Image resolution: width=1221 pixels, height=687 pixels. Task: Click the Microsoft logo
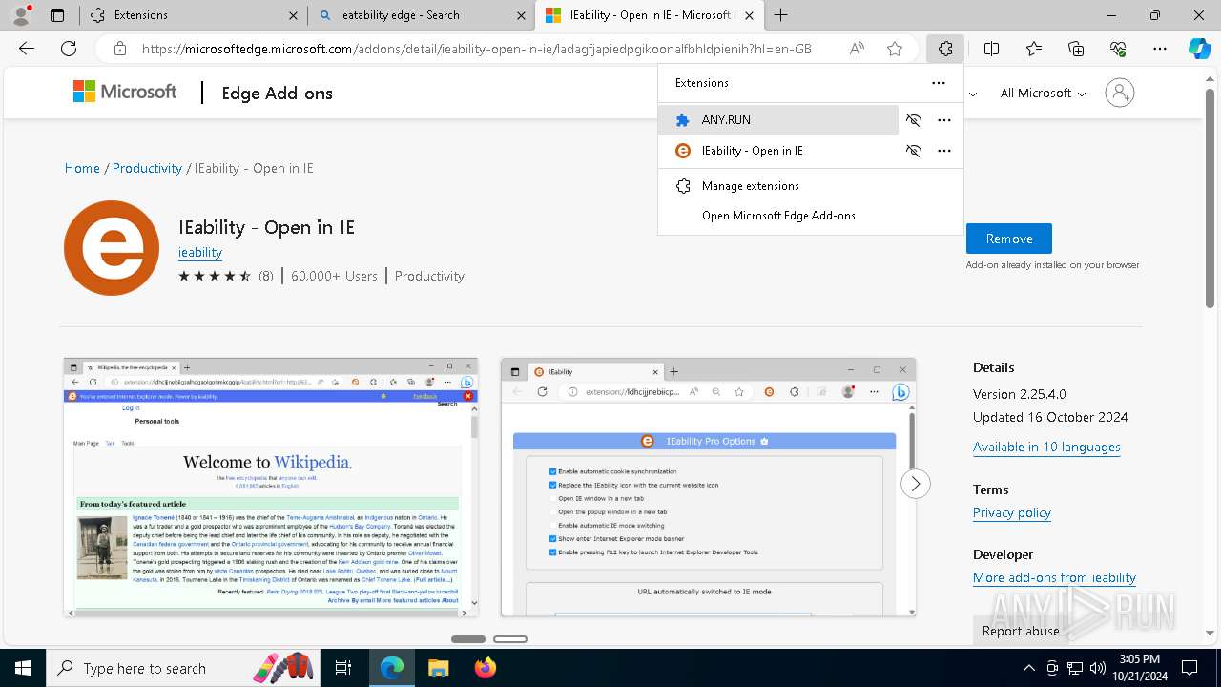125,92
